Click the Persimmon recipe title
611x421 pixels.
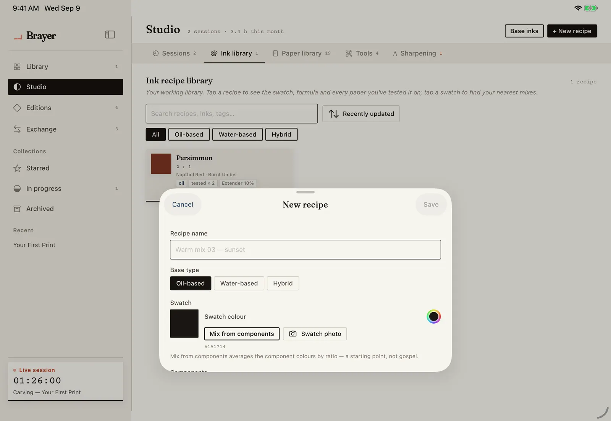(x=194, y=158)
